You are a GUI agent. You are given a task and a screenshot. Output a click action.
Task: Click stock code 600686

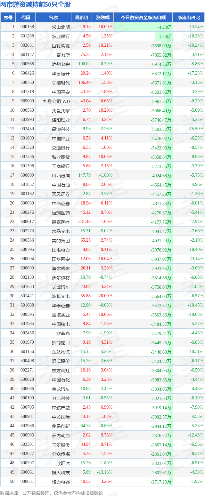(x=27, y=389)
